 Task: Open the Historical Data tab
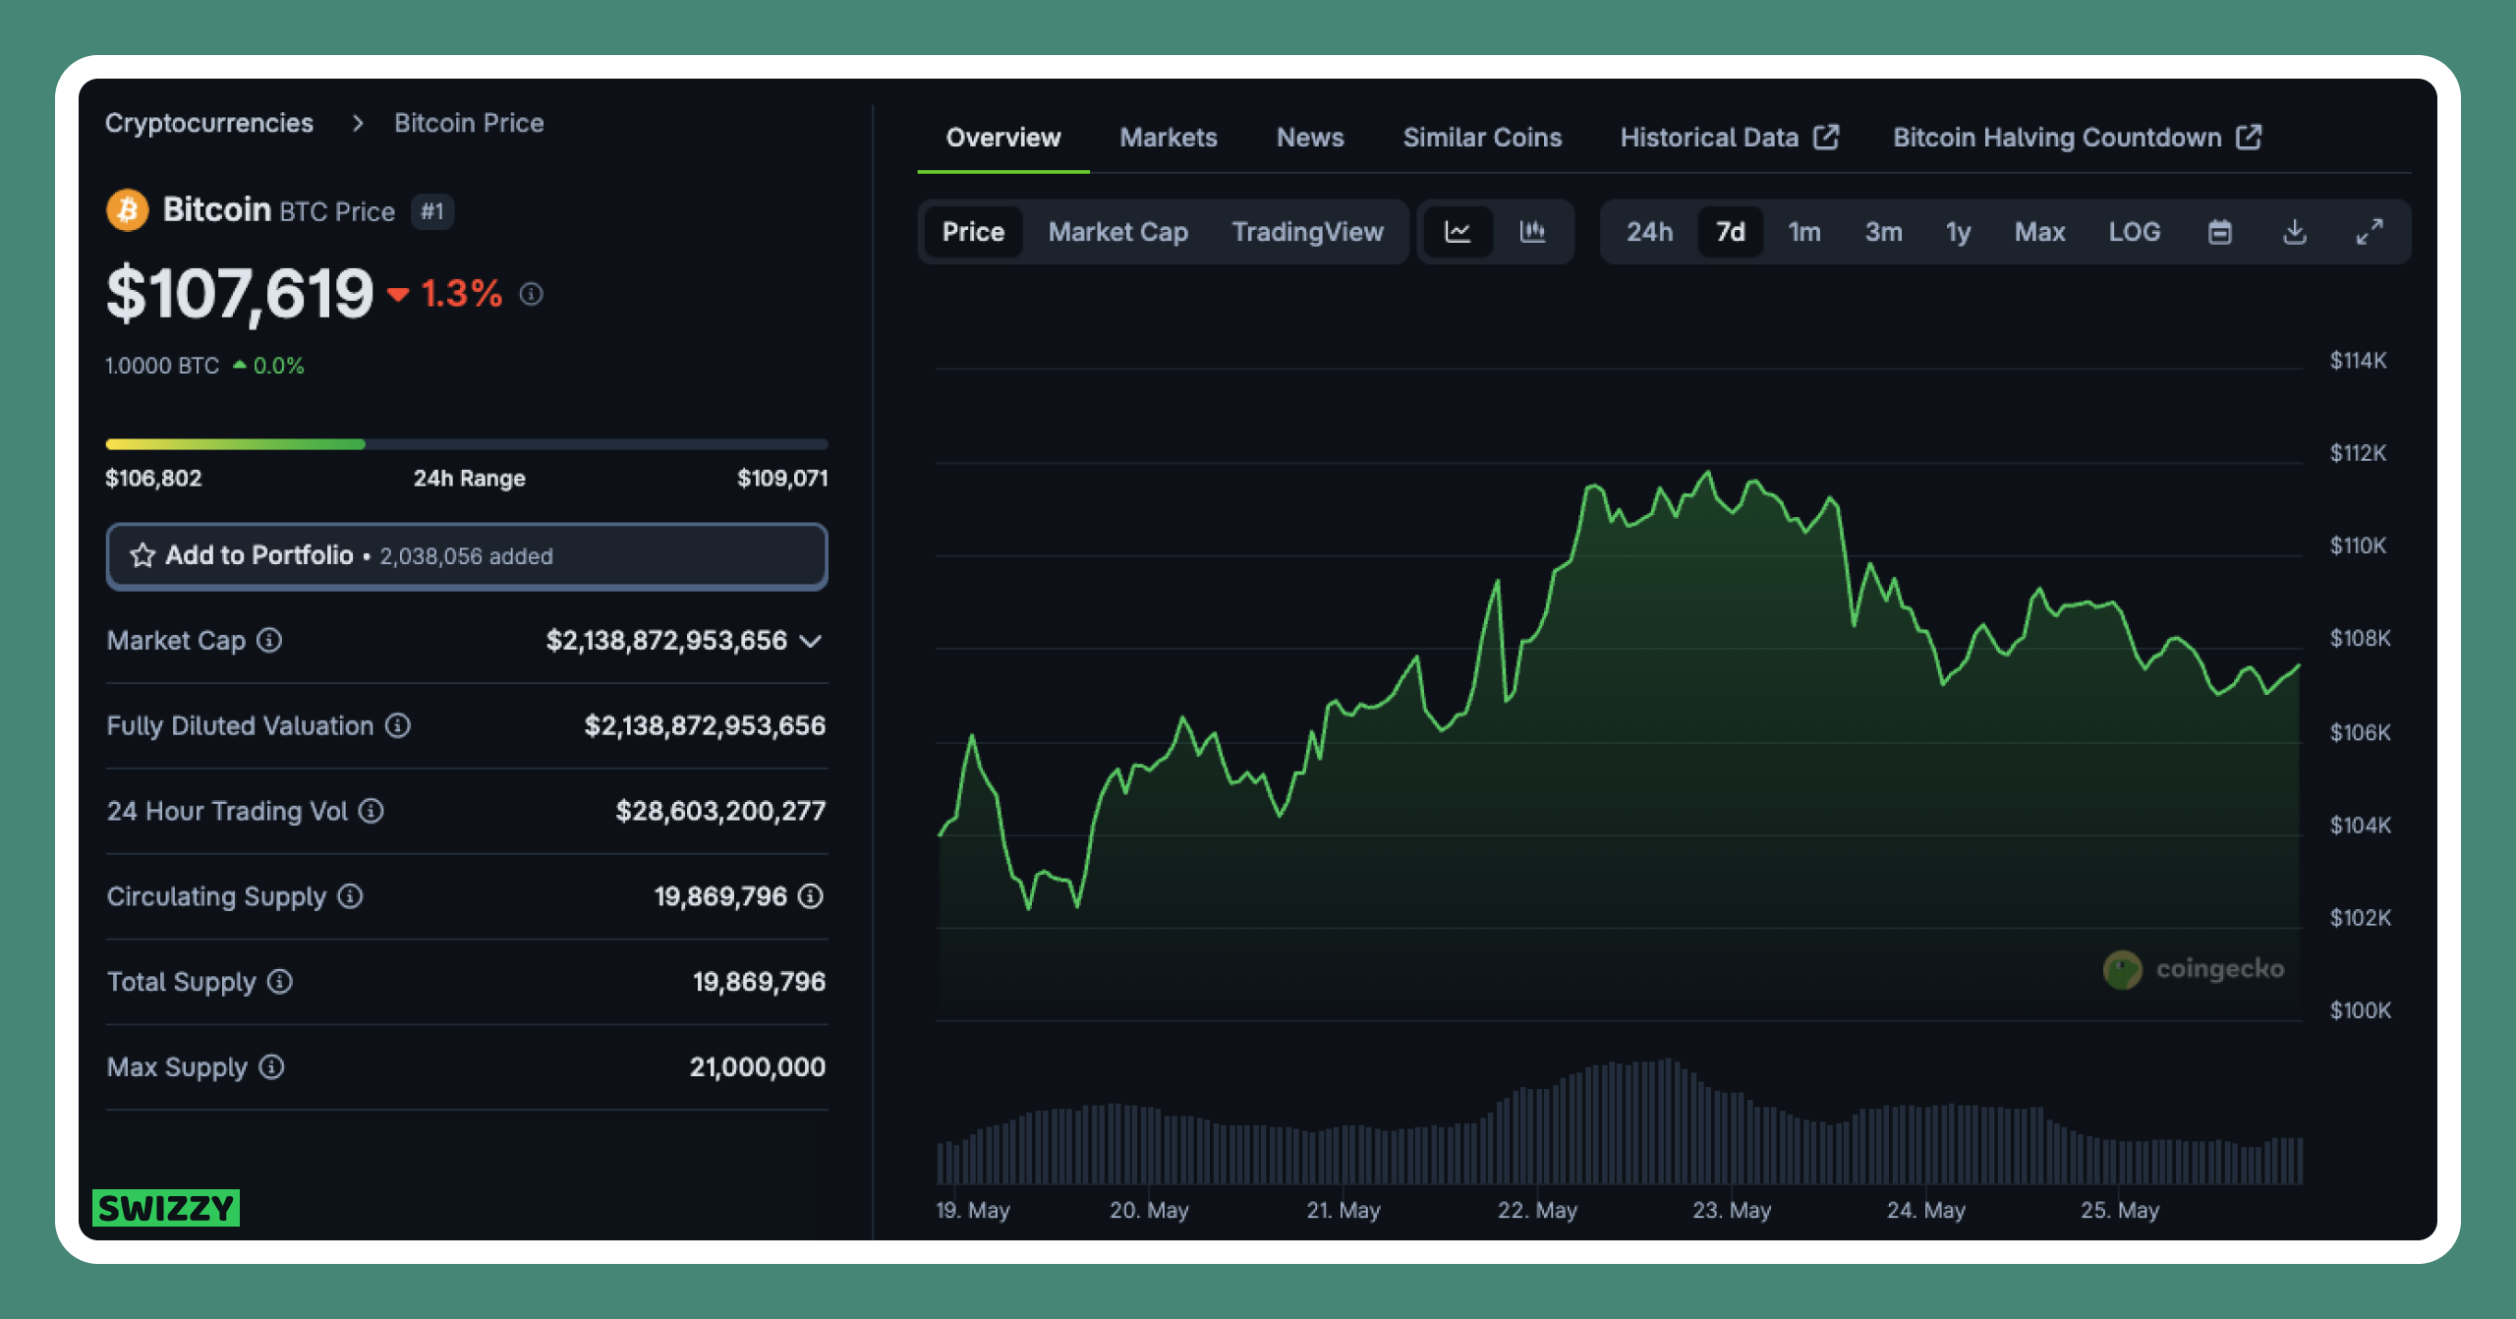click(x=1729, y=138)
